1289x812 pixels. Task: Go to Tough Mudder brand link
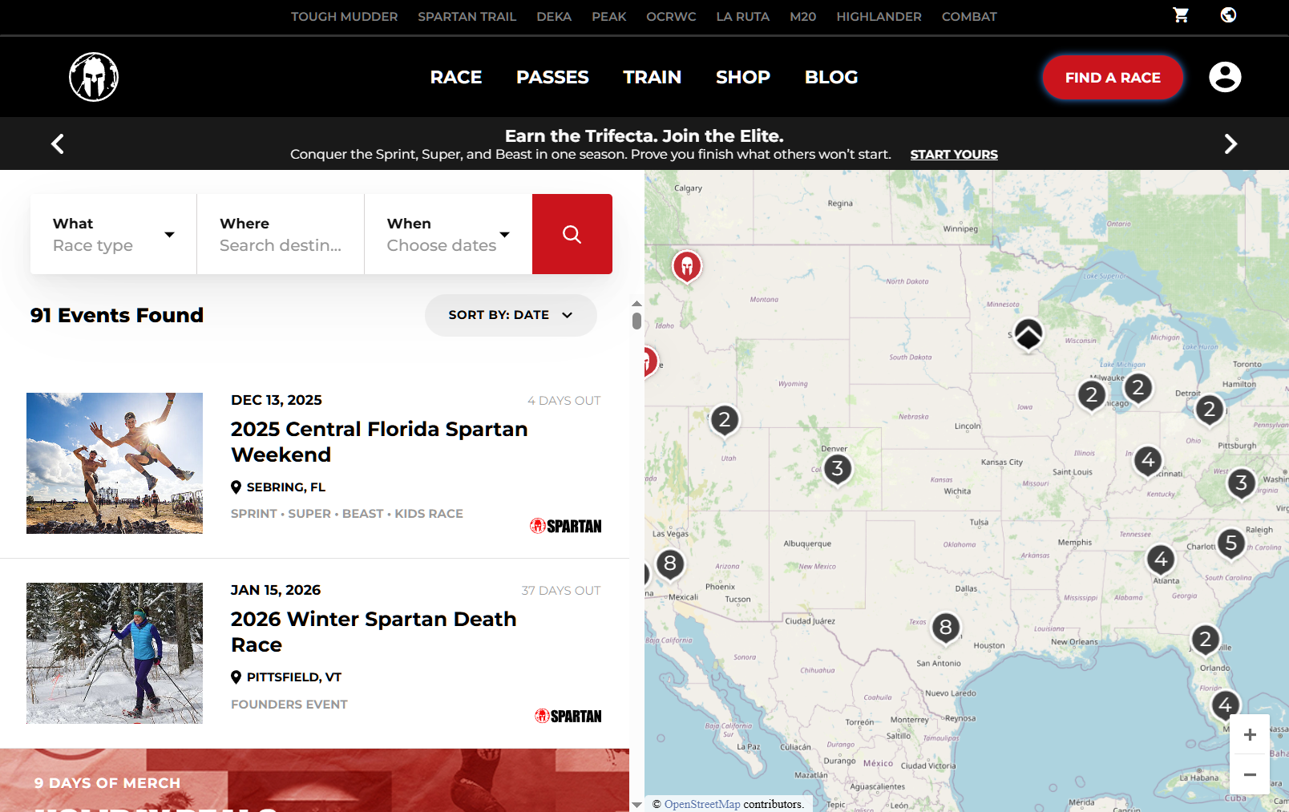coord(344,16)
